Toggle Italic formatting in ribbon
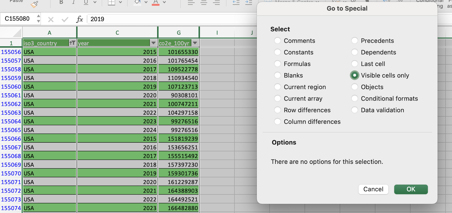This screenshot has height=213, width=452. pyautogui.click(x=73, y=2)
